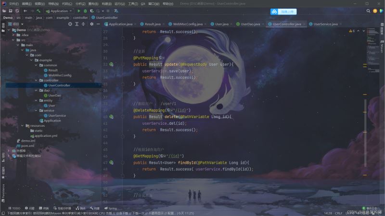Viewport: 385px width, 216px height.
Task: Open search everywhere magnifier icon
Action: coord(368,11)
